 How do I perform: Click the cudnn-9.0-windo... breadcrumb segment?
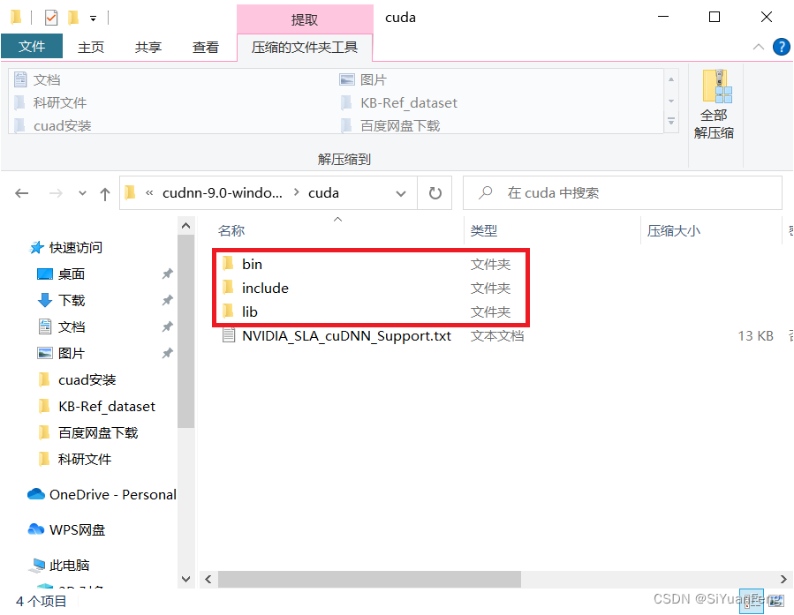223,192
